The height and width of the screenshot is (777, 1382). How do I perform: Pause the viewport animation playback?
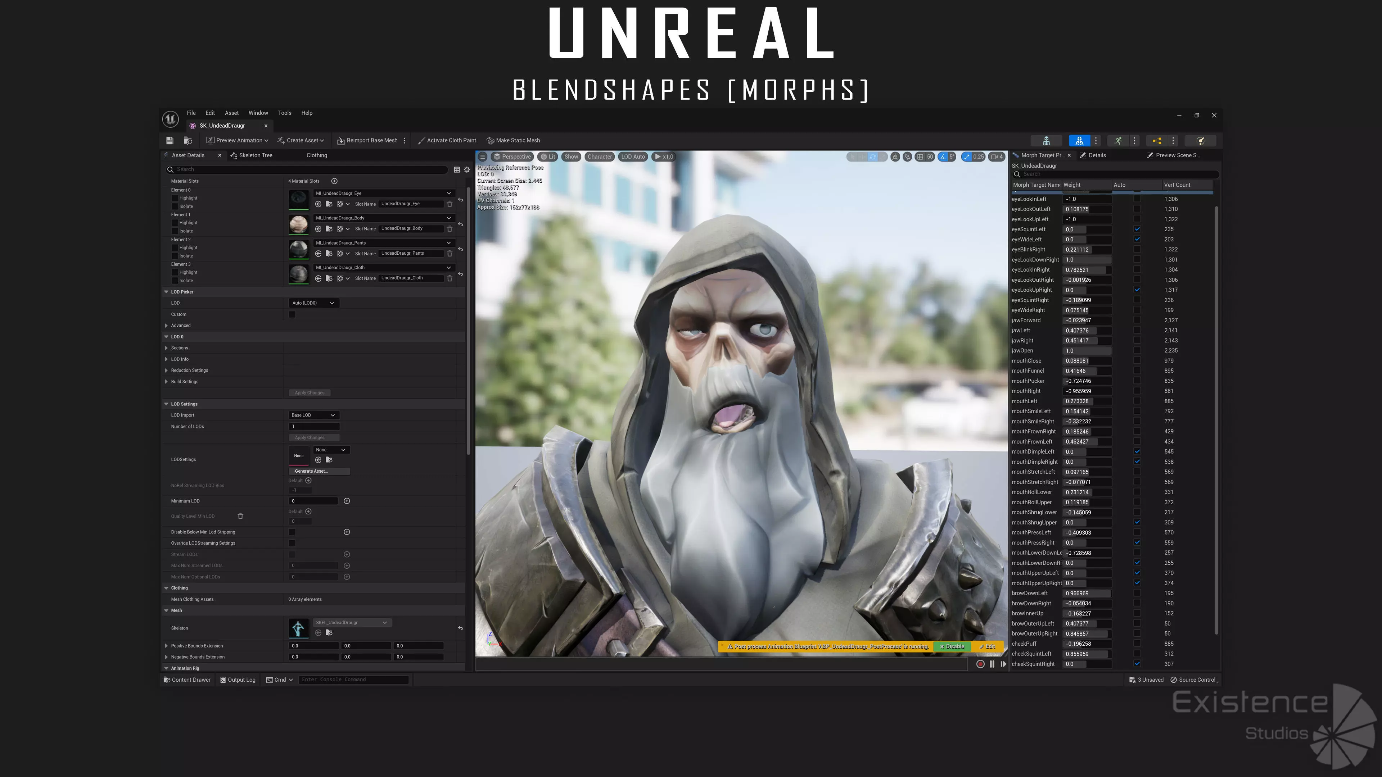(992, 664)
